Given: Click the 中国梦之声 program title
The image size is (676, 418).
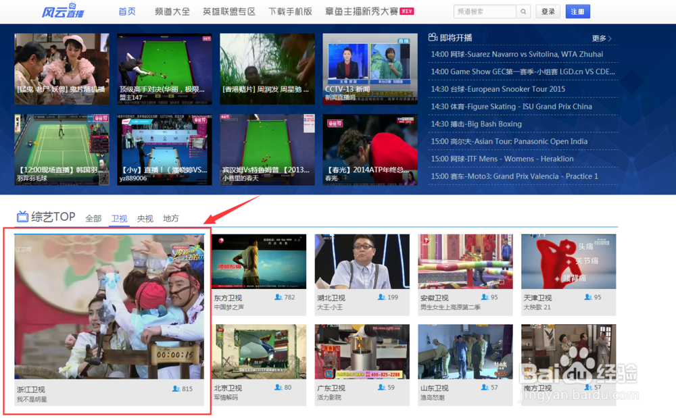Looking at the screenshot, I should coord(228,307).
